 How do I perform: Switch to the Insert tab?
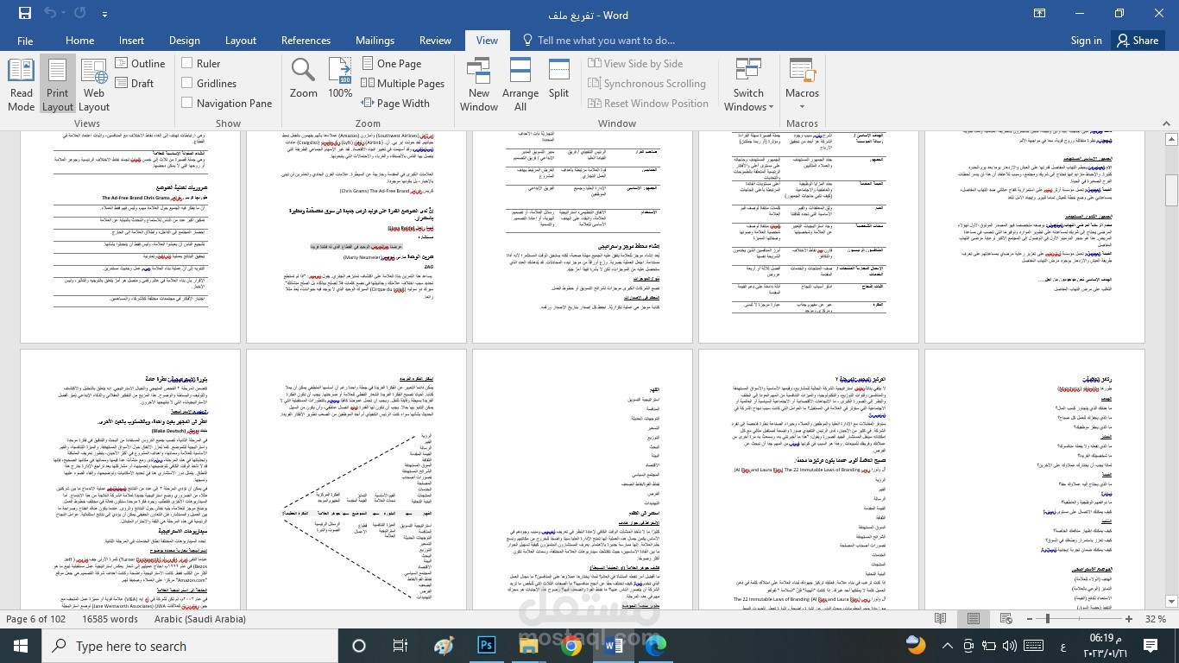point(131,41)
